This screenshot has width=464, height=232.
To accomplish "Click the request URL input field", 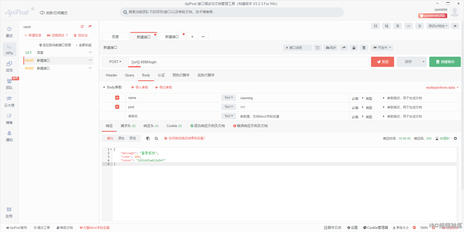I will click(x=248, y=62).
